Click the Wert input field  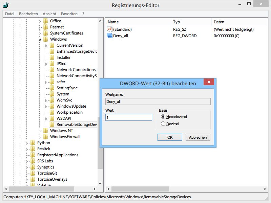click(x=129, y=117)
